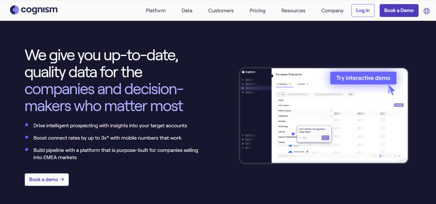This screenshot has height=204, width=436.
Task: Select the Unassigned tab in the demo
Action: click(284, 84)
